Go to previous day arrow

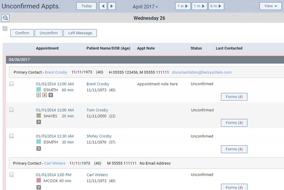[103, 6]
